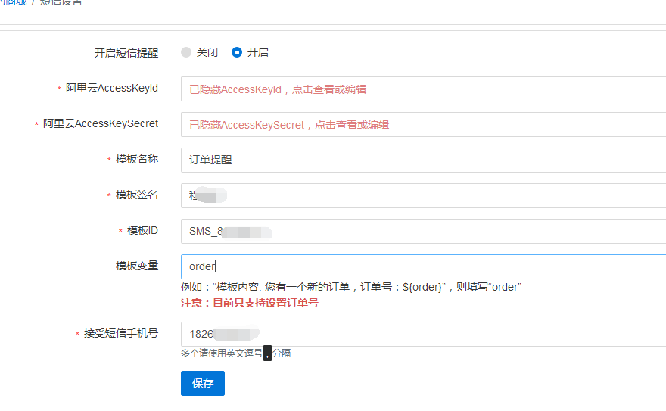Click the highlighted comma in the phone hint
This screenshot has width=666, height=411.
tap(267, 353)
